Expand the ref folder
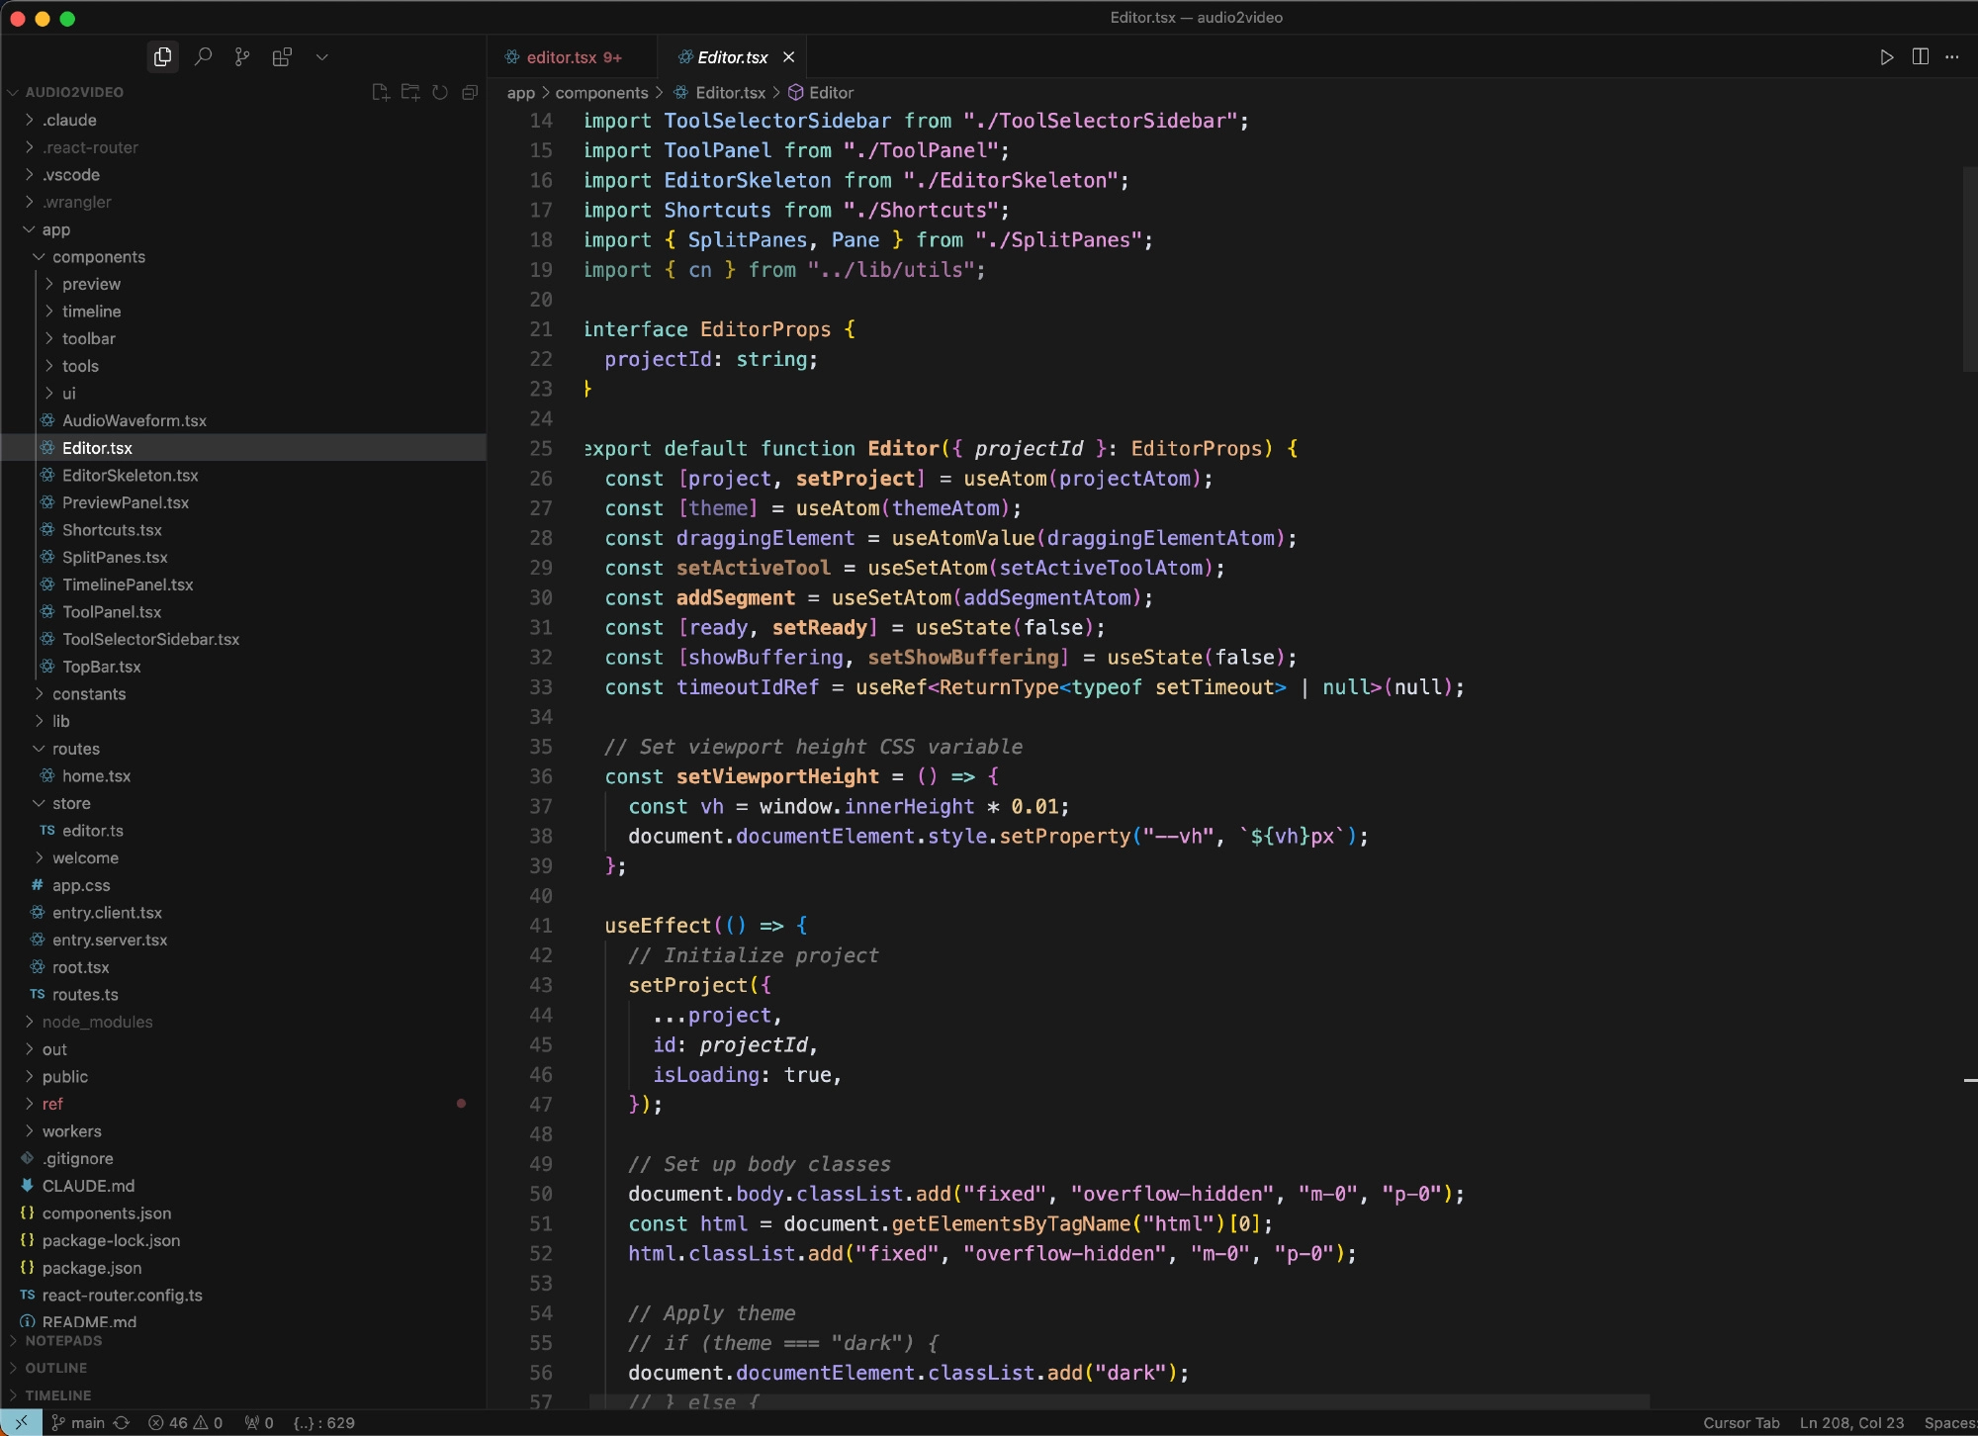Image resolution: width=1978 pixels, height=1436 pixels. (51, 1104)
